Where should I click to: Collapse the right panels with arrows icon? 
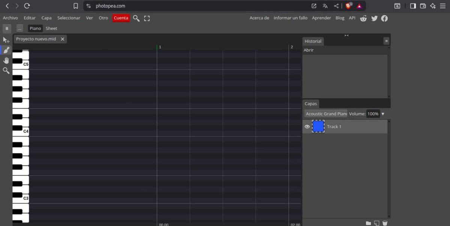346,36
